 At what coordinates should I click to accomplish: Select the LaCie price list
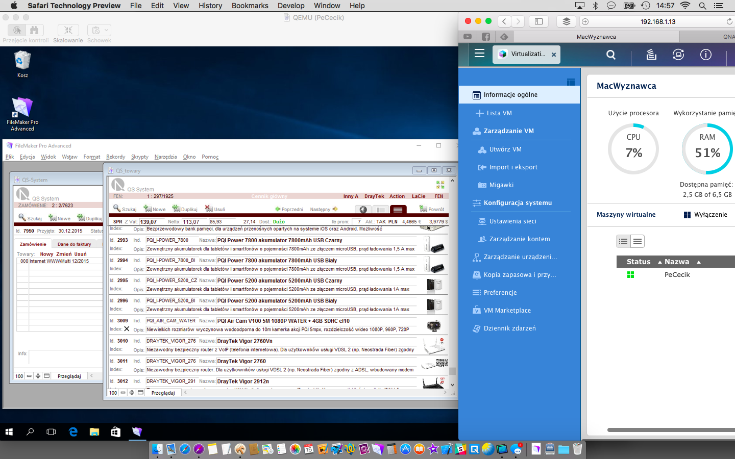click(x=419, y=196)
